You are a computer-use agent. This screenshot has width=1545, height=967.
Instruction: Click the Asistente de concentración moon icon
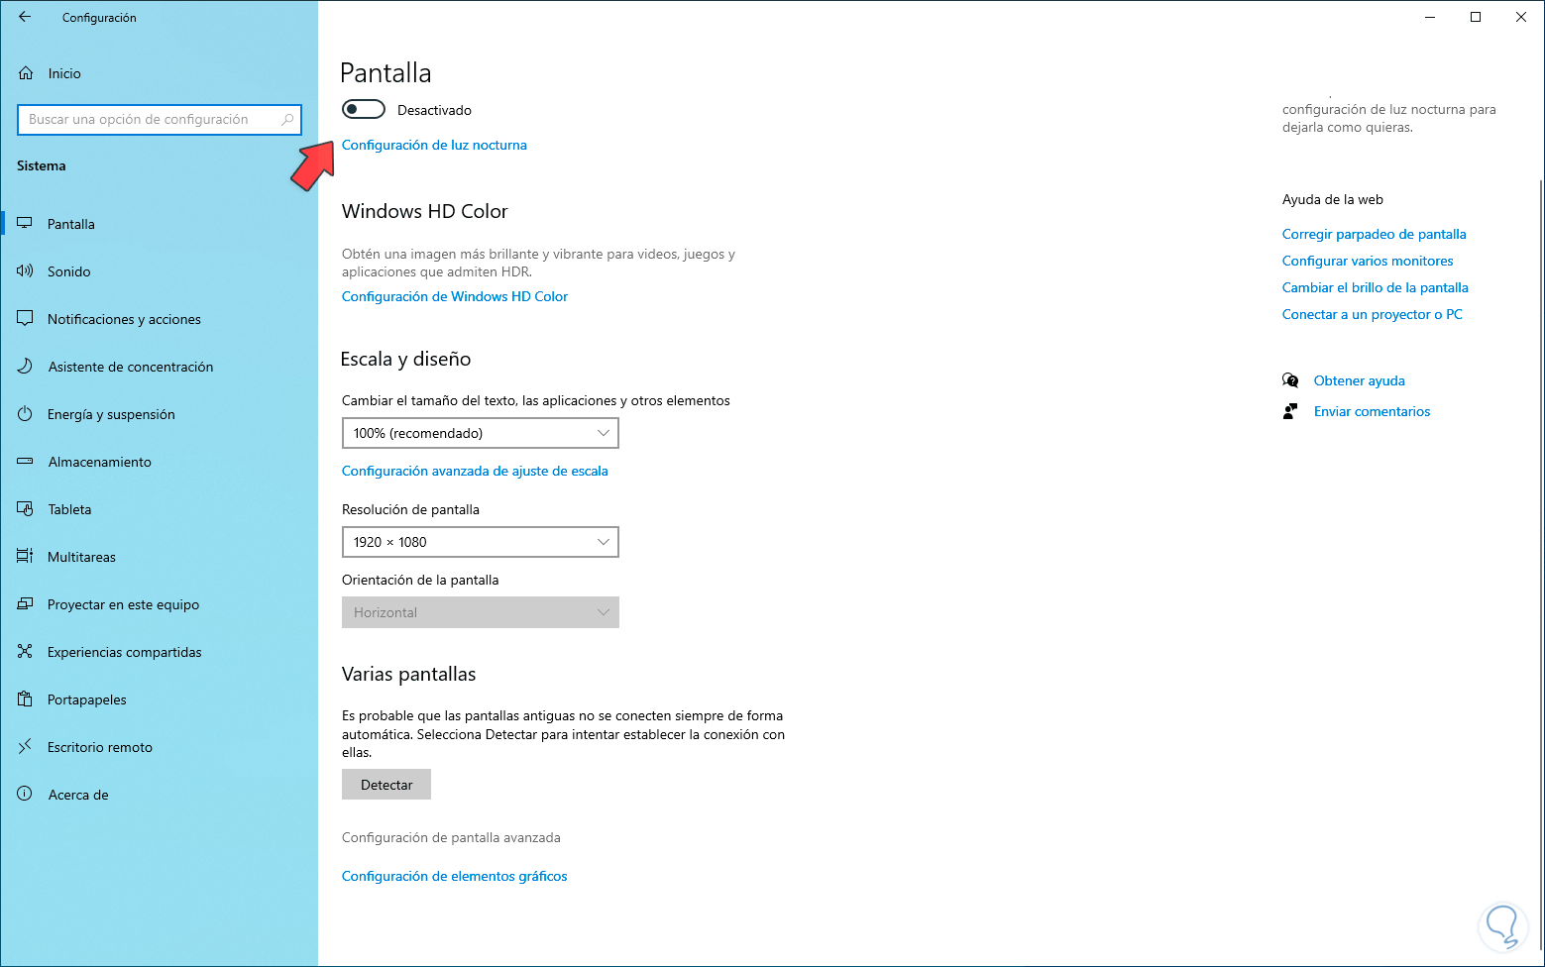pos(25,367)
